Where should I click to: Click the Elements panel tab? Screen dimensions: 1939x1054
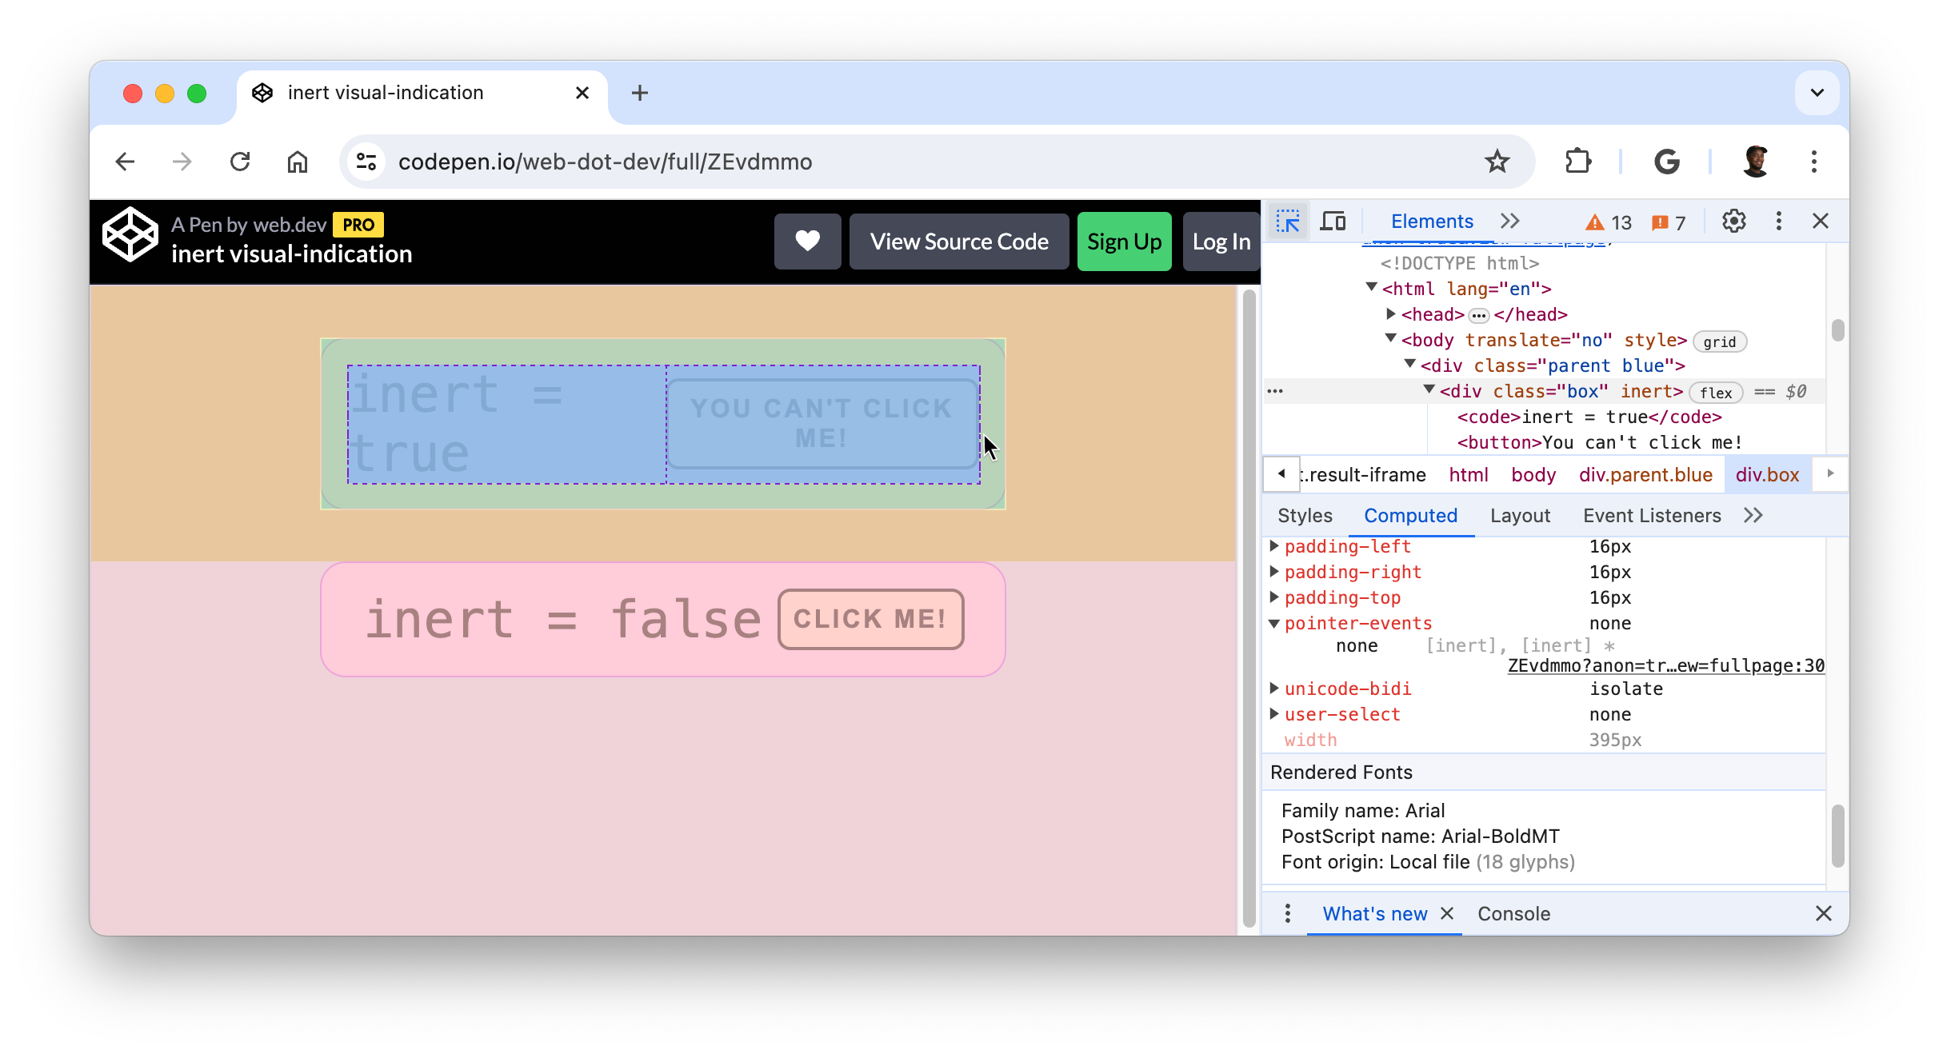pos(1428,221)
